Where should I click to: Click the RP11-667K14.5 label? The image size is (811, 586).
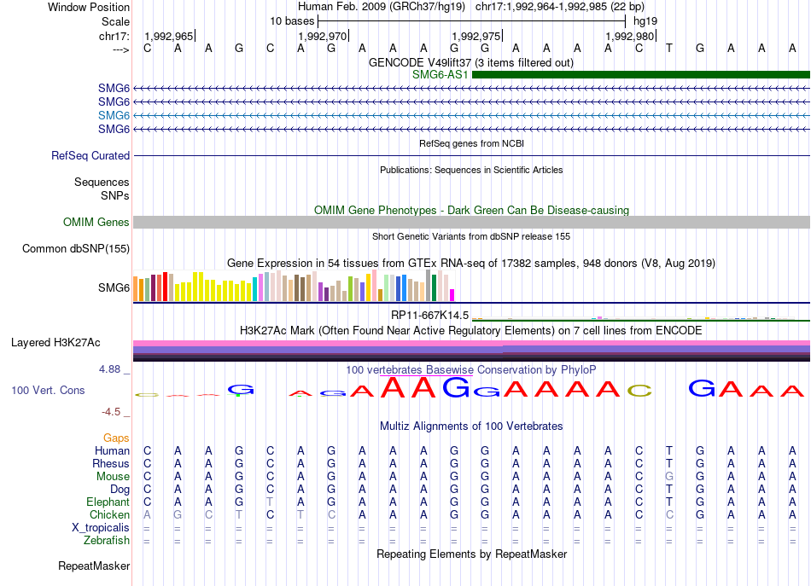pyautogui.click(x=429, y=316)
